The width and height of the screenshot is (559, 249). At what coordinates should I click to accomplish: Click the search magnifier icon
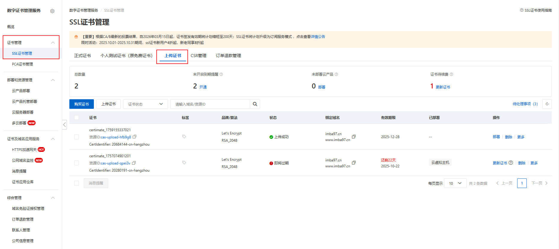[255, 104]
